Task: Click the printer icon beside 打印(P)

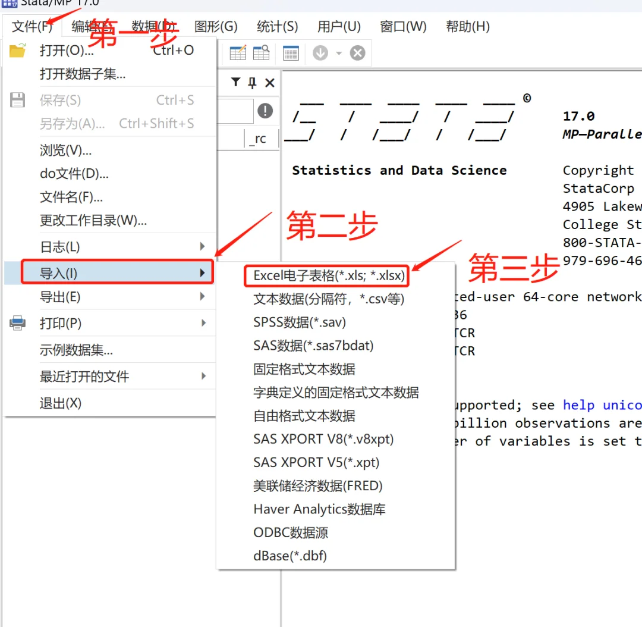Action: click(18, 323)
